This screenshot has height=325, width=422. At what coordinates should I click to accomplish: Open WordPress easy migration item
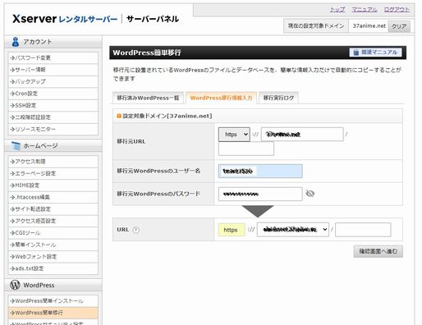click(x=53, y=313)
